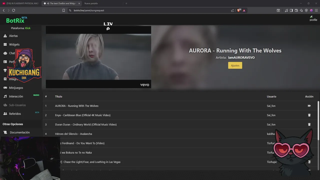Image resolution: width=320 pixels, height=180 pixels.
Task: Reload the current page
Action: (13, 10)
